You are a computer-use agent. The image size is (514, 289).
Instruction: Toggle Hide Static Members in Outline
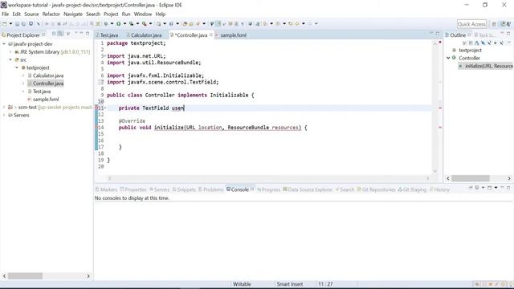tap(489, 43)
